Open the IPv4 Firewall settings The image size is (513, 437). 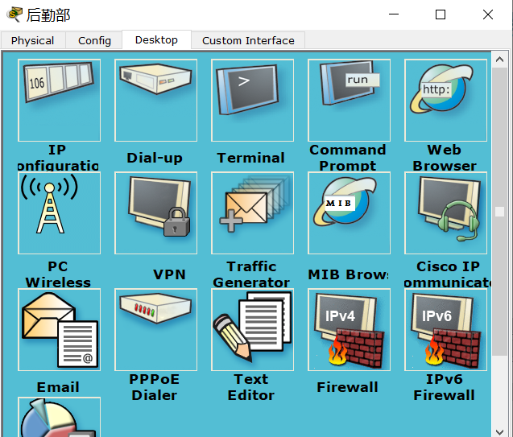[349, 329]
